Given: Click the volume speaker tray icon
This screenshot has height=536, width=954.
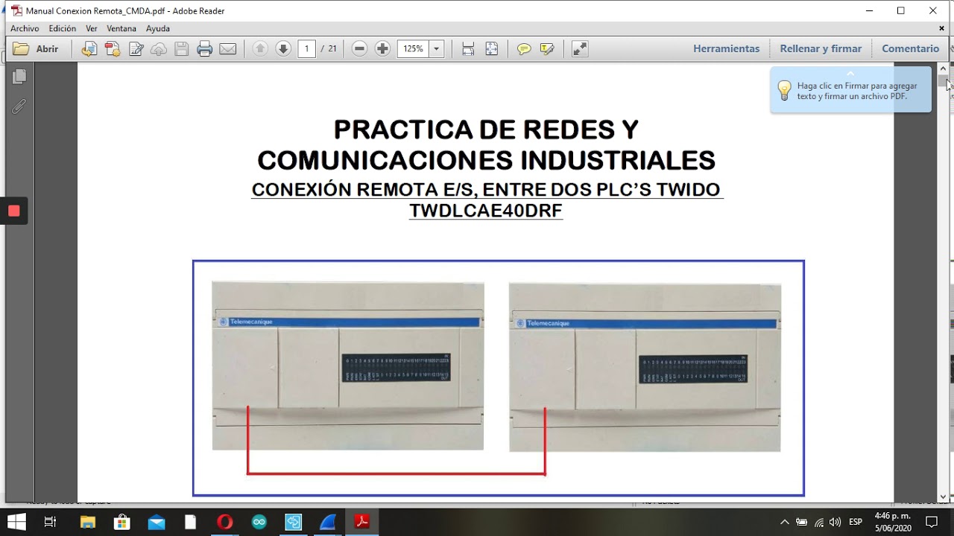Looking at the screenshot, I should pos(835,522).
